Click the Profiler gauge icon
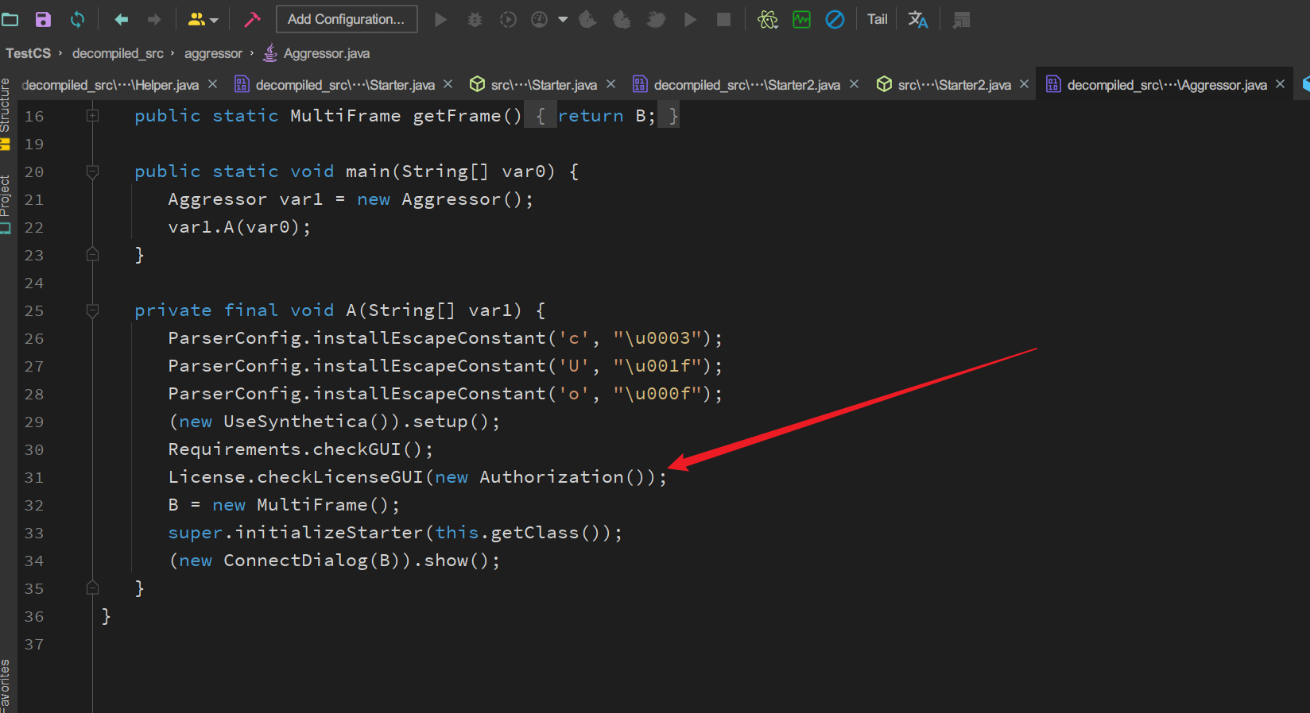 coord(539,19)
